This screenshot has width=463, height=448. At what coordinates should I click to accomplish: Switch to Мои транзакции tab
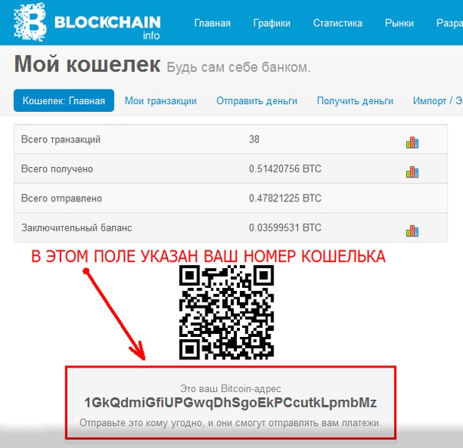coord(161,101)
